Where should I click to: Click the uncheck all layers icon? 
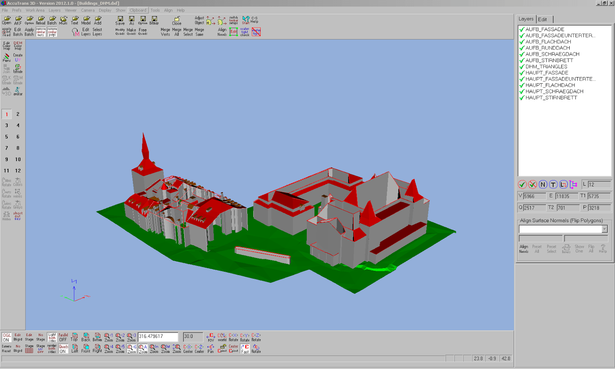(532, 184)
